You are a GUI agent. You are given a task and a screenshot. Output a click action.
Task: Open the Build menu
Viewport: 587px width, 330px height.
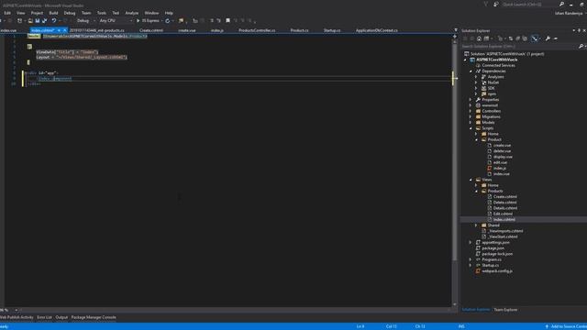tap(53, 13)
